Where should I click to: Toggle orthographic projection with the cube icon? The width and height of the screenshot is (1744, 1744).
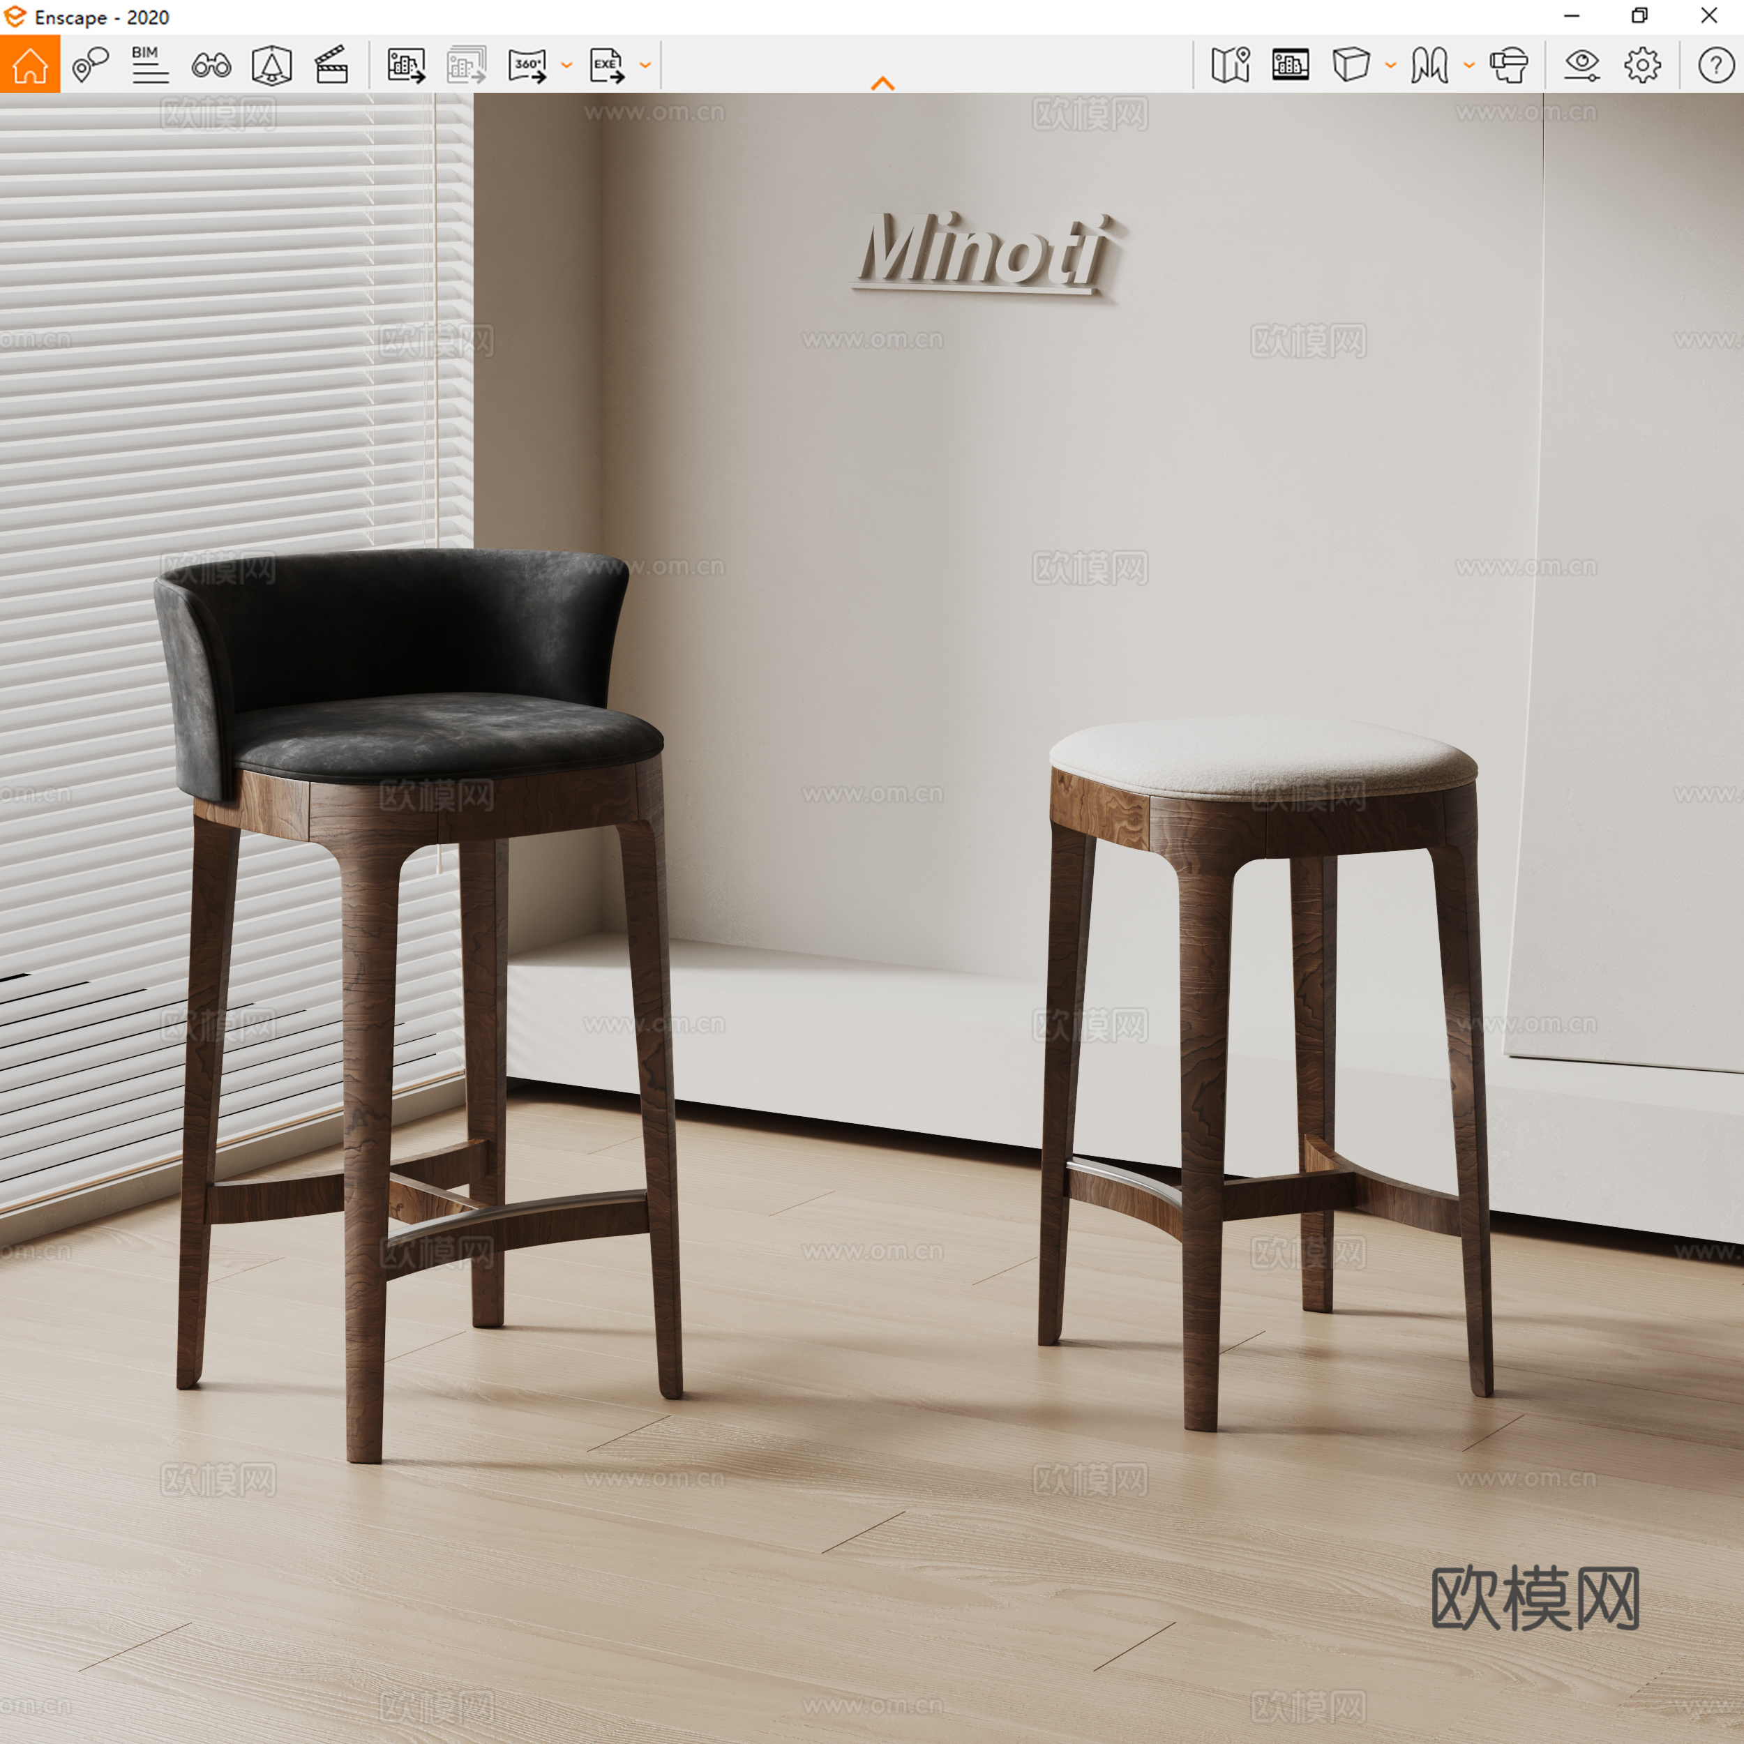(1351, 65)
